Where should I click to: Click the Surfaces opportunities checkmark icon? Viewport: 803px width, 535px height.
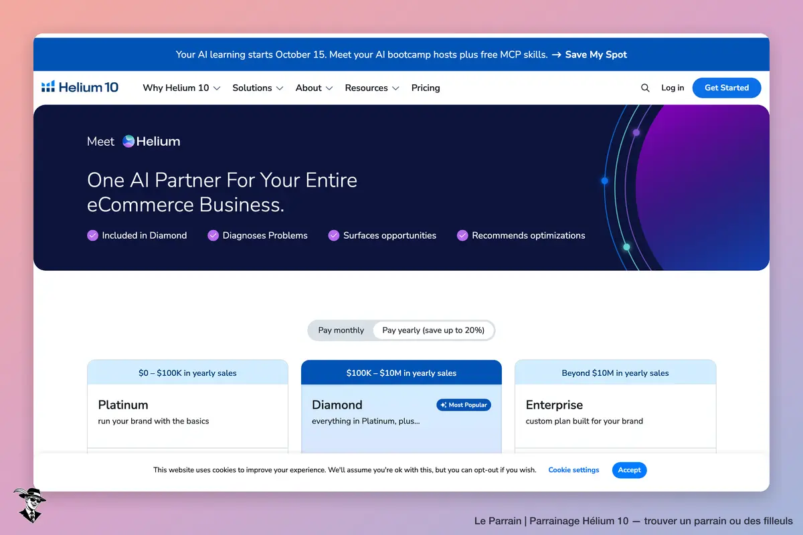coord(334,235)
